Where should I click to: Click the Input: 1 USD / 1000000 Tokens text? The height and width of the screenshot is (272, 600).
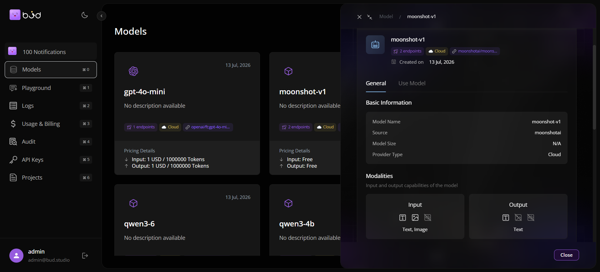point(168,160)
